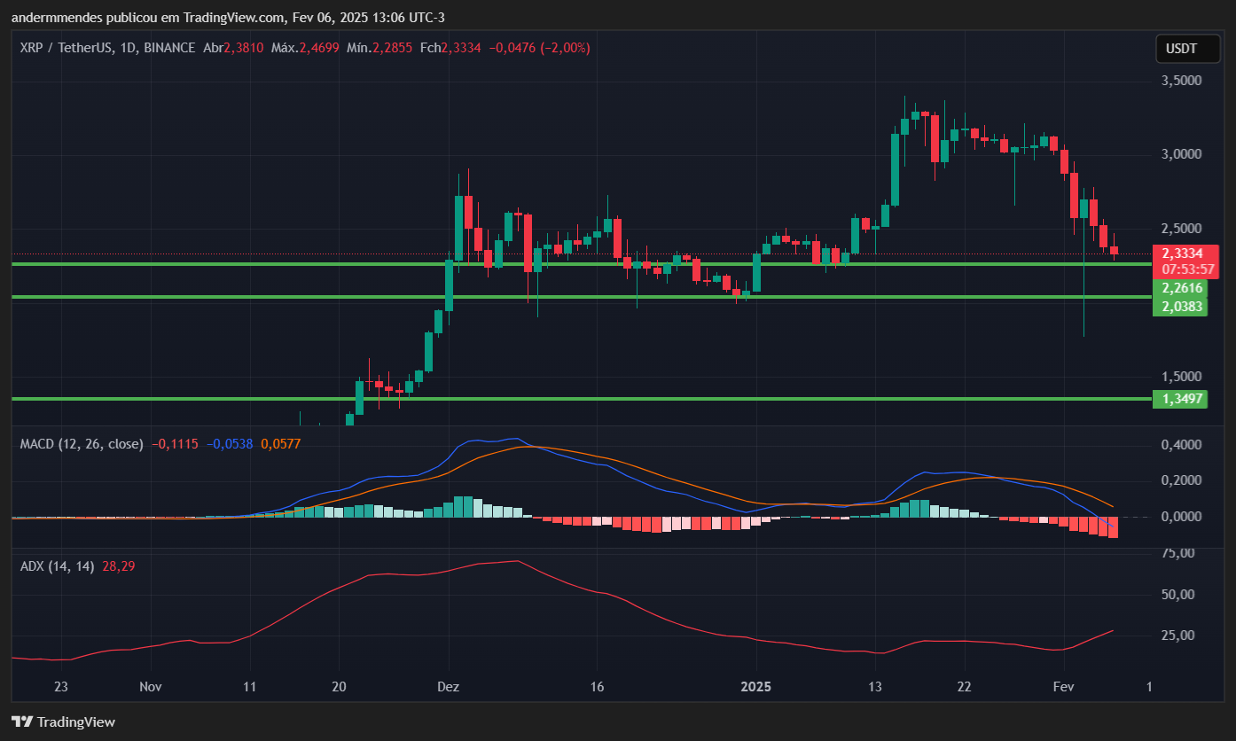The image size is (1236, 741).
Task: Click the 3,5000 price axis label
Action: tap(1181, 80)
